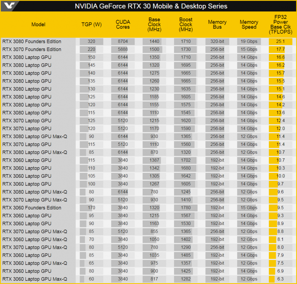Click the TGP value 220

[91, 49]
